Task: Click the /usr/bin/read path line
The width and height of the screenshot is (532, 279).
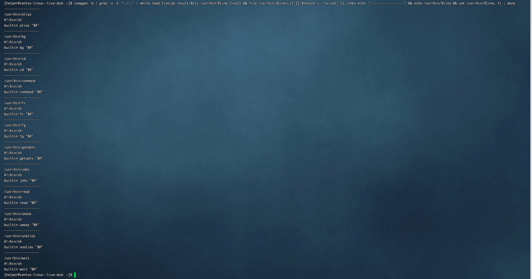Action: coord(17,191)
